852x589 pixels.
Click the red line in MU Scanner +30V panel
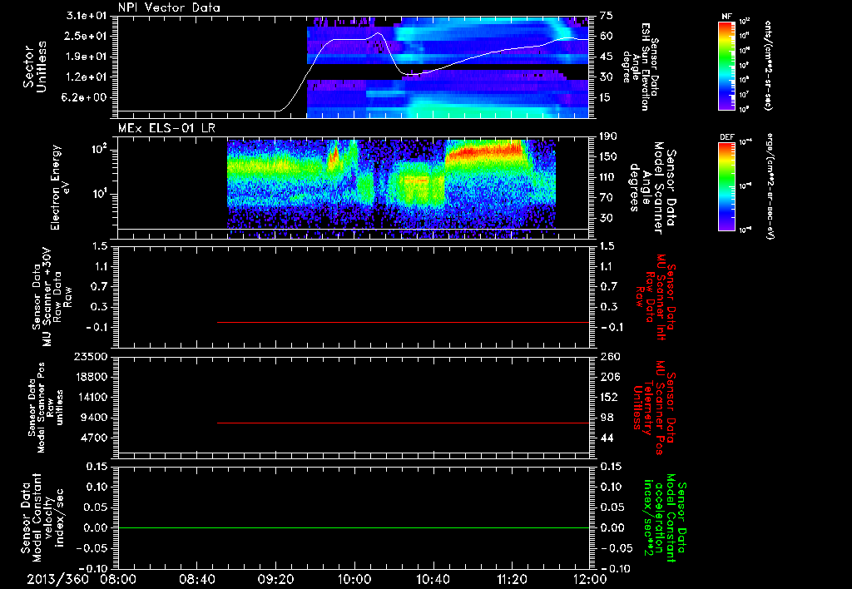coord(404,322)
